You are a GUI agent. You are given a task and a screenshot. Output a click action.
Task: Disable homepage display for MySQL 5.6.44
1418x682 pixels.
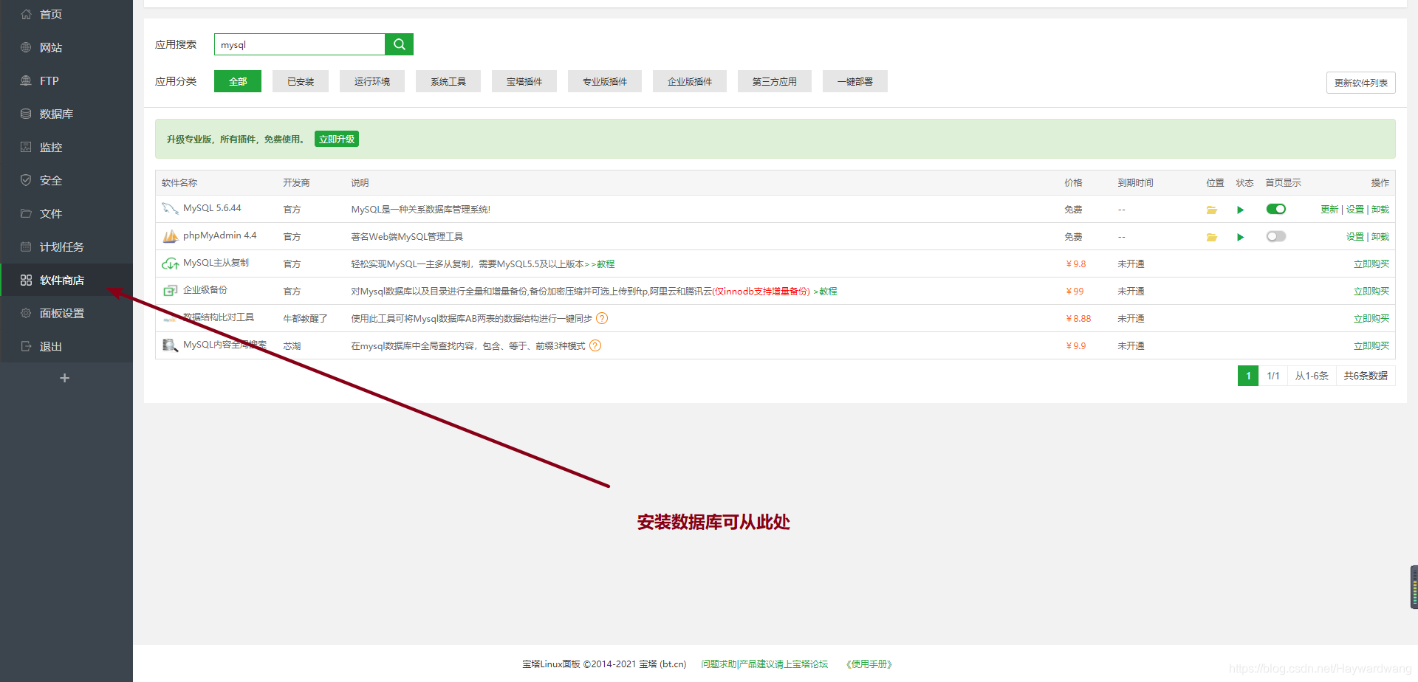(1276, 209)
